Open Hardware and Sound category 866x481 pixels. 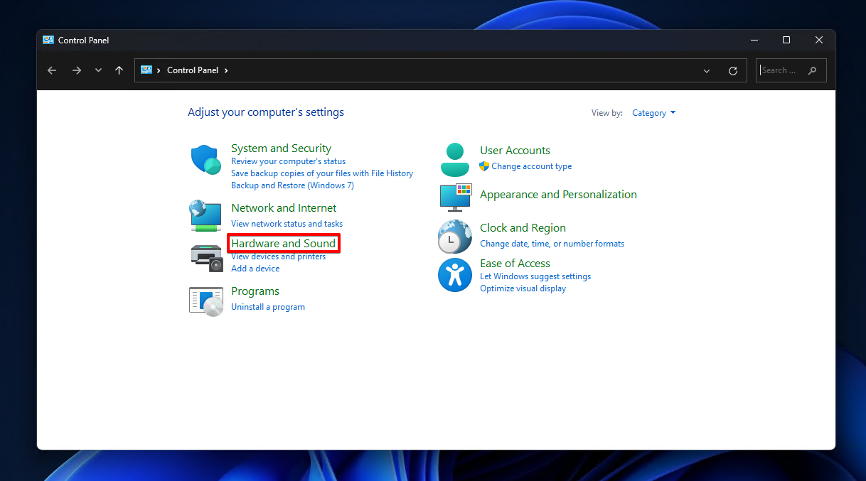(283, 243)
